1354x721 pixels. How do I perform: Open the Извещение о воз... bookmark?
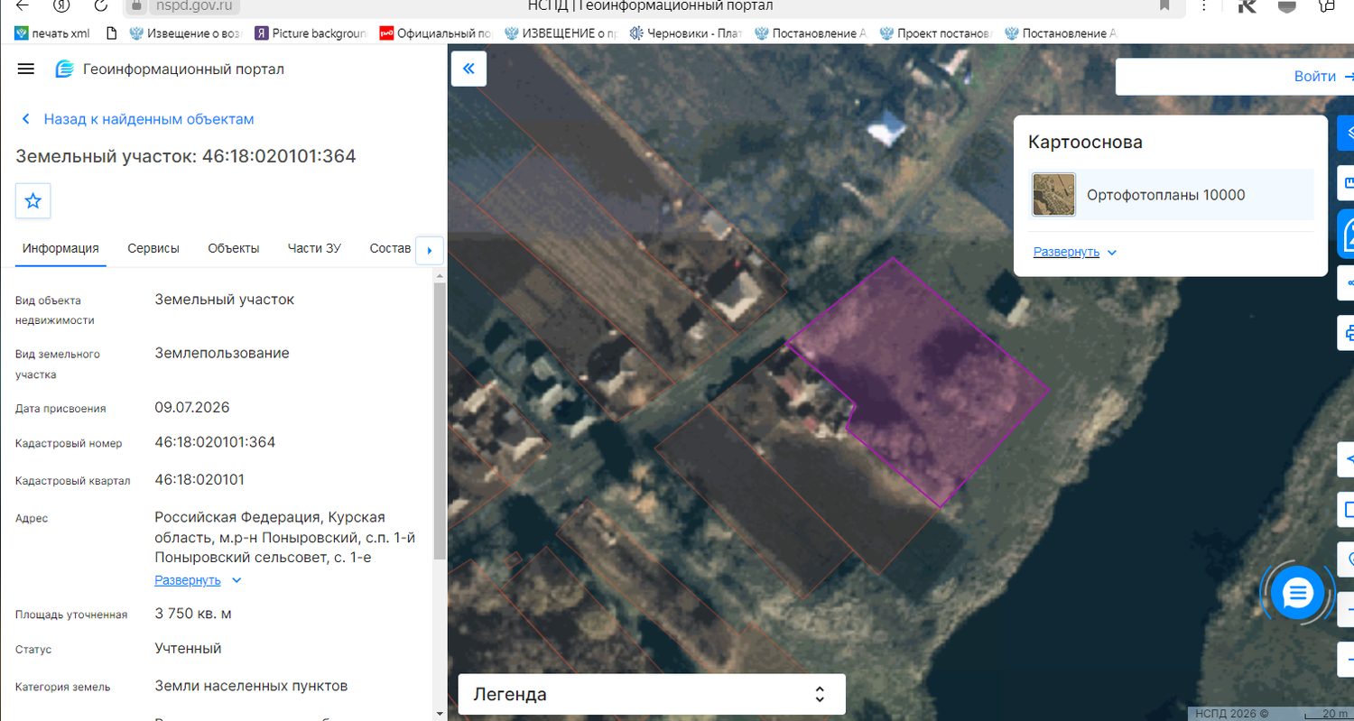tap(185, 33)
